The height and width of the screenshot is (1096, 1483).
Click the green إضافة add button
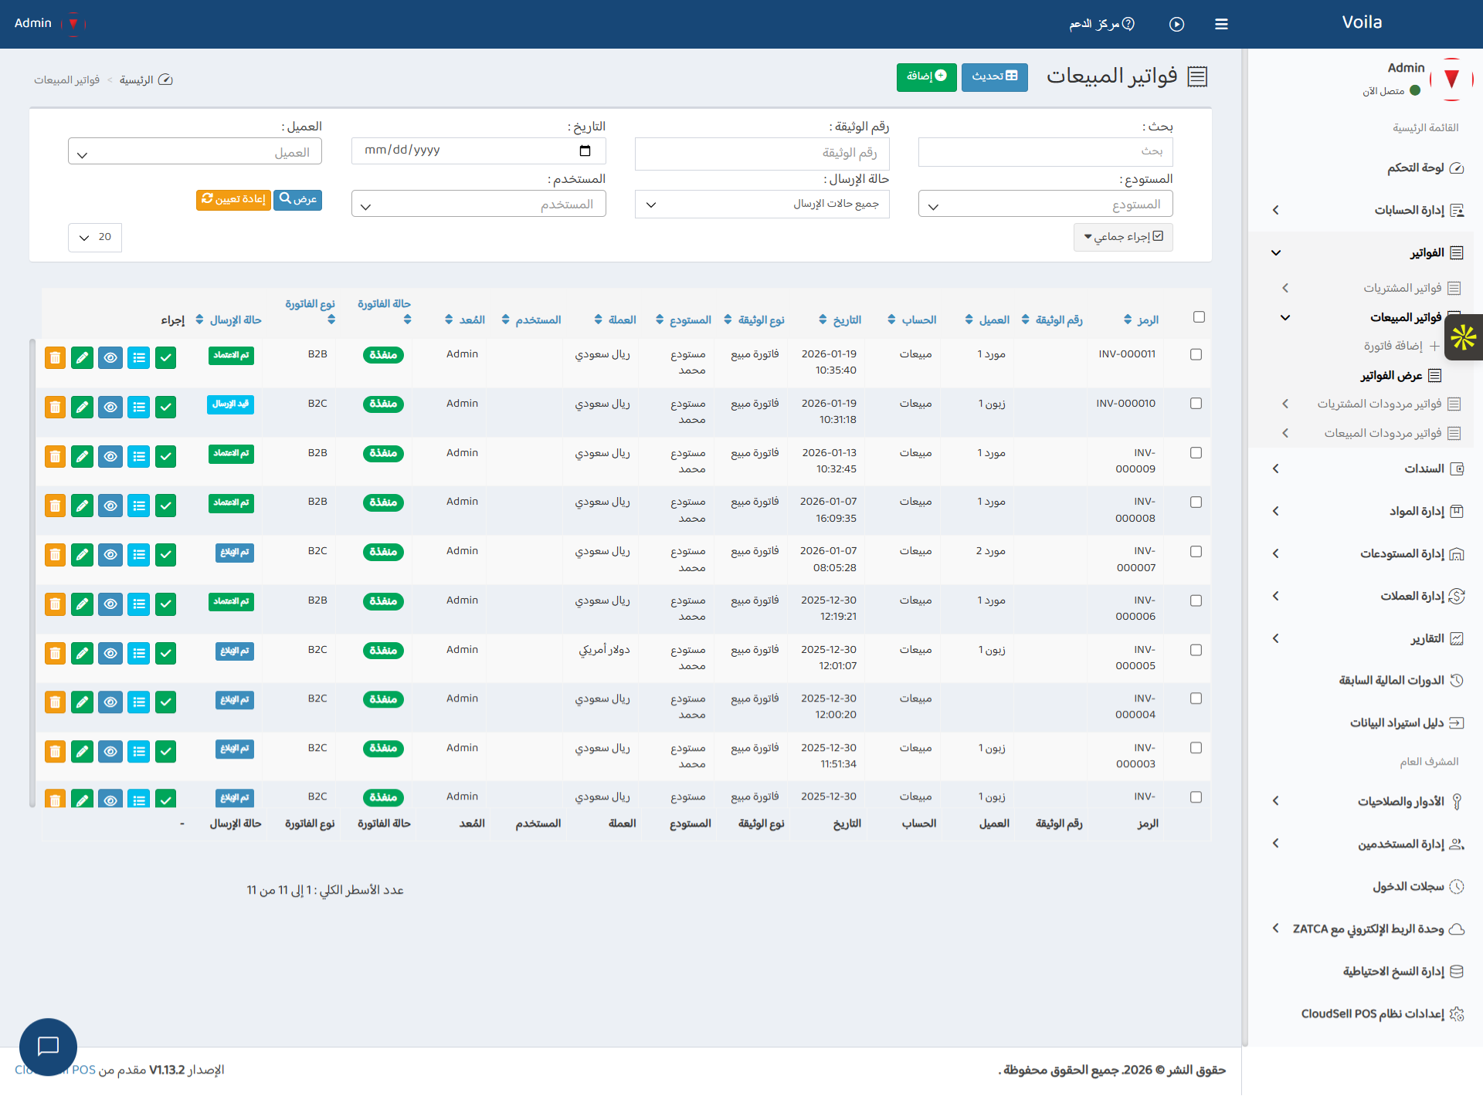[x=927, y=76]
